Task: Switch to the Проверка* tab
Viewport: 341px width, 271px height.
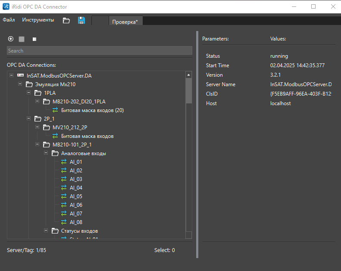Action: [x=125, y=22]
